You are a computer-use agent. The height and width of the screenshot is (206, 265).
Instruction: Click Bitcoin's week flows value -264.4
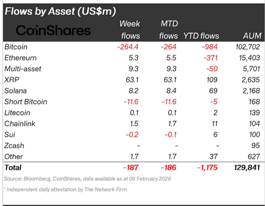pyautogui.click(x=128, y=47)
